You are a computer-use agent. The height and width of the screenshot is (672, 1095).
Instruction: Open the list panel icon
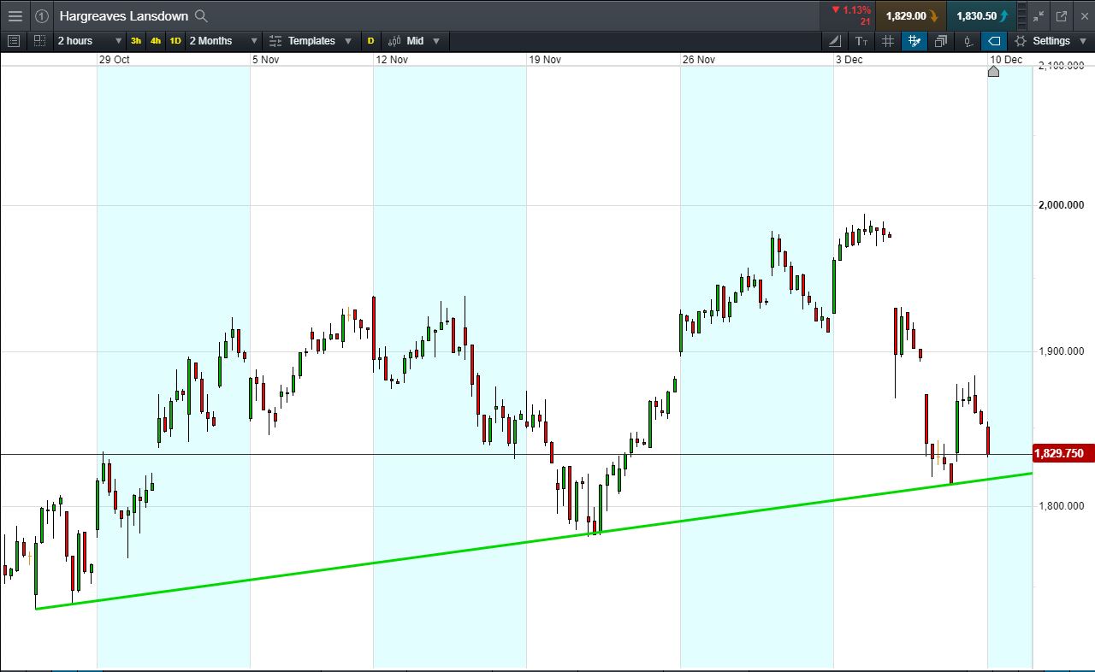pyautogui.click(x=13, y=41)
